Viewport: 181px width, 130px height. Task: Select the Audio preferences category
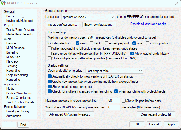pyautogui.click(x=8, y=39)
